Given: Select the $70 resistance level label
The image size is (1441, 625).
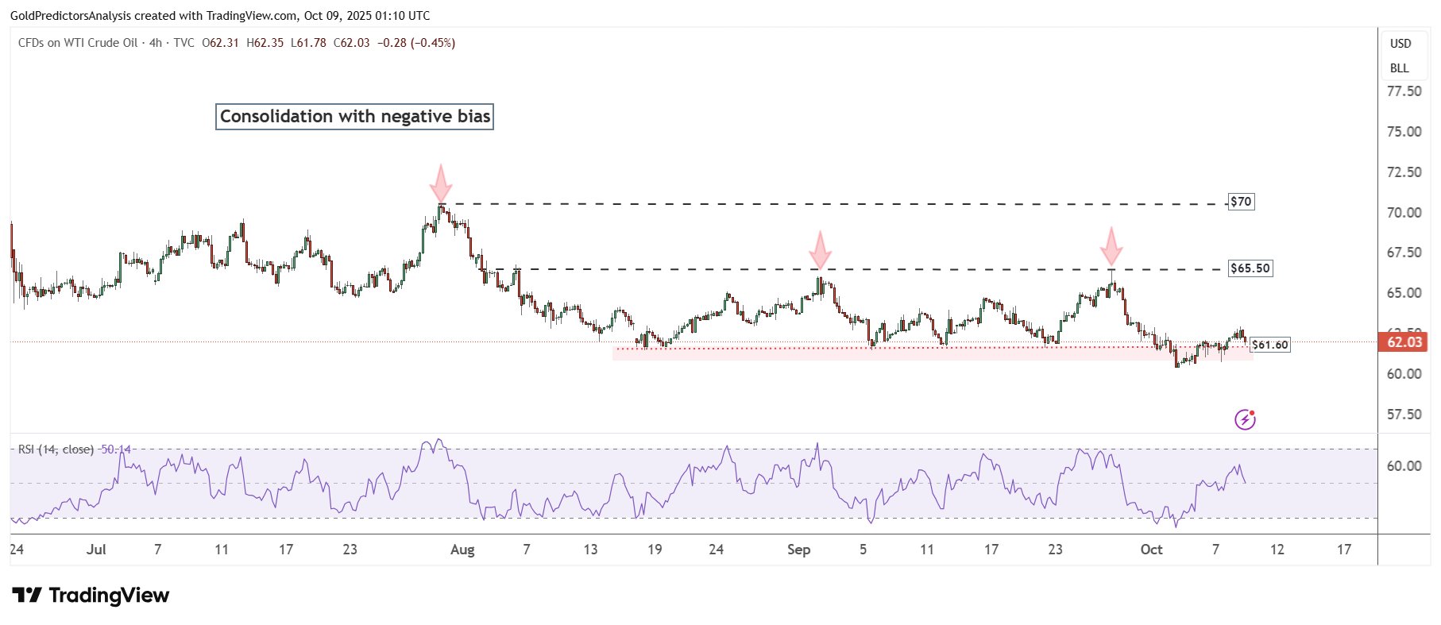Looking at the screenshot, I should pyautogui.click(x=1241, y=202).
